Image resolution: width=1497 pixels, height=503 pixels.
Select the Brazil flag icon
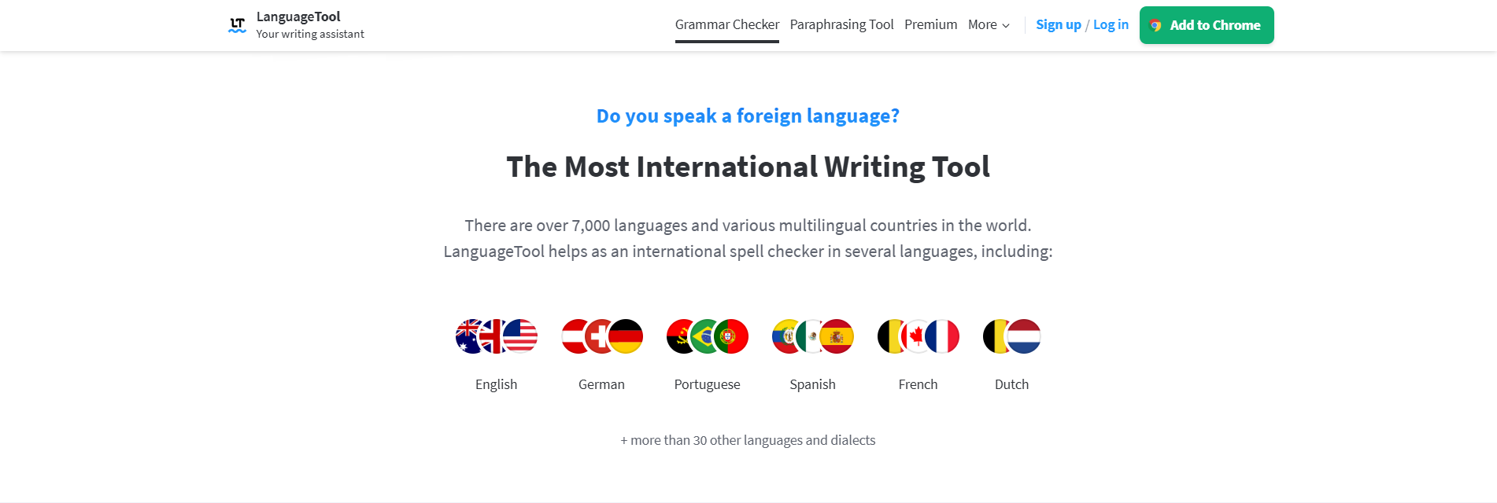(704, 336)
